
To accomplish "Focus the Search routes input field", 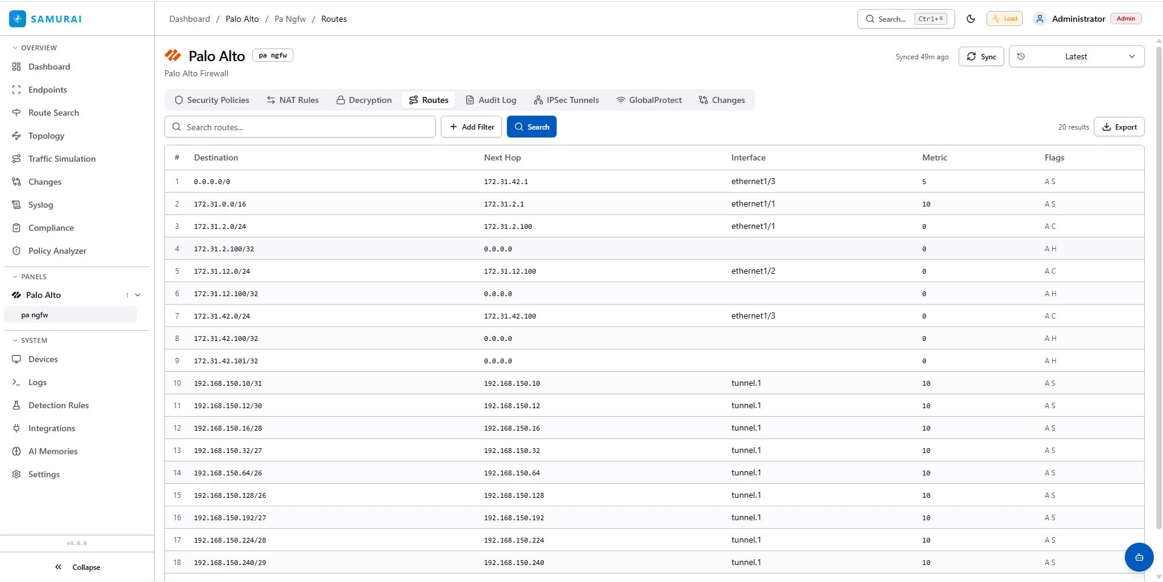I will [x=300, y=127].
